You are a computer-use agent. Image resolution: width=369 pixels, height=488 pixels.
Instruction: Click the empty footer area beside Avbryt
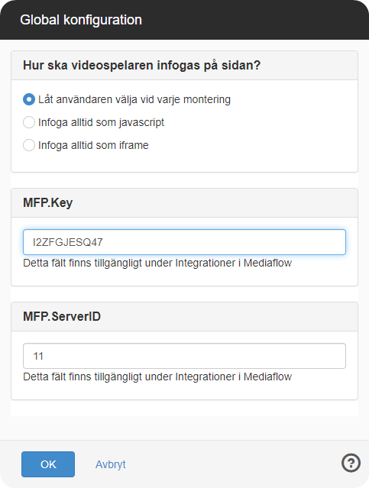tap(234, 464)
